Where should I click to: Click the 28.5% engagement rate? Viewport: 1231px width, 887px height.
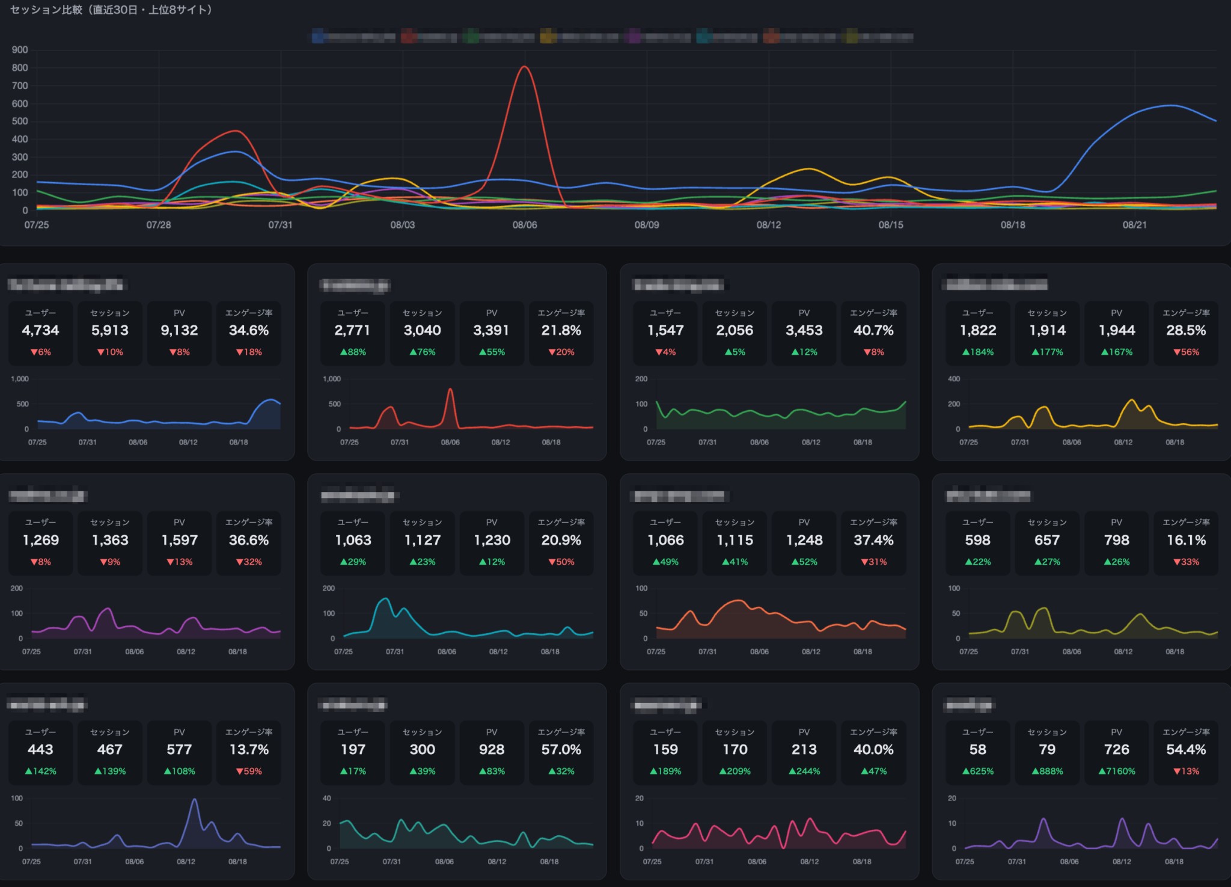tap(1187, 330)
